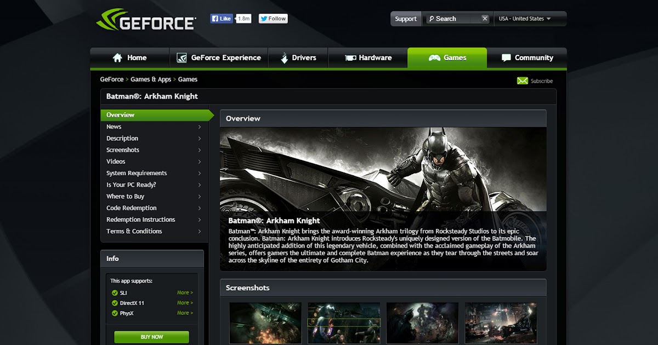Click the Subscribe envelope icon

523,81
